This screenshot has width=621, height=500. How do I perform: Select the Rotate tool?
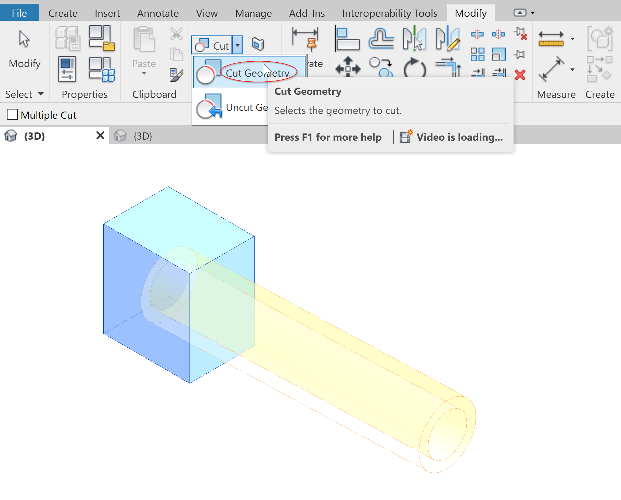(x=415, y=68)
